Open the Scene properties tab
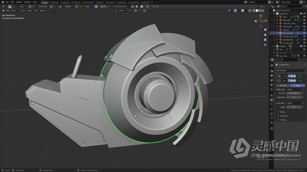The width and height of the screenshot is (307, 172). pyautogui.click(x=272, y=85)
